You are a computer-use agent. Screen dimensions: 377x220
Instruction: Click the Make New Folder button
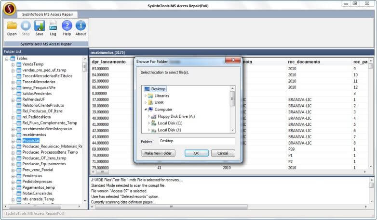159,153
